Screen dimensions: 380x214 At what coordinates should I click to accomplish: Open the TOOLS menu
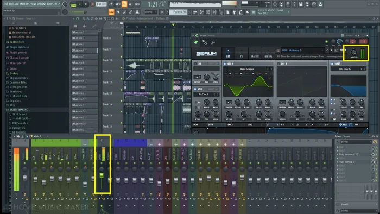[x=50, y=4]
